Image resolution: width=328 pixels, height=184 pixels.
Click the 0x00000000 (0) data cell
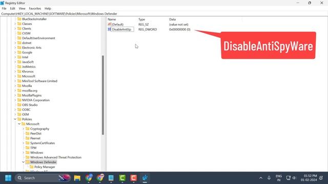coord(180,30)
